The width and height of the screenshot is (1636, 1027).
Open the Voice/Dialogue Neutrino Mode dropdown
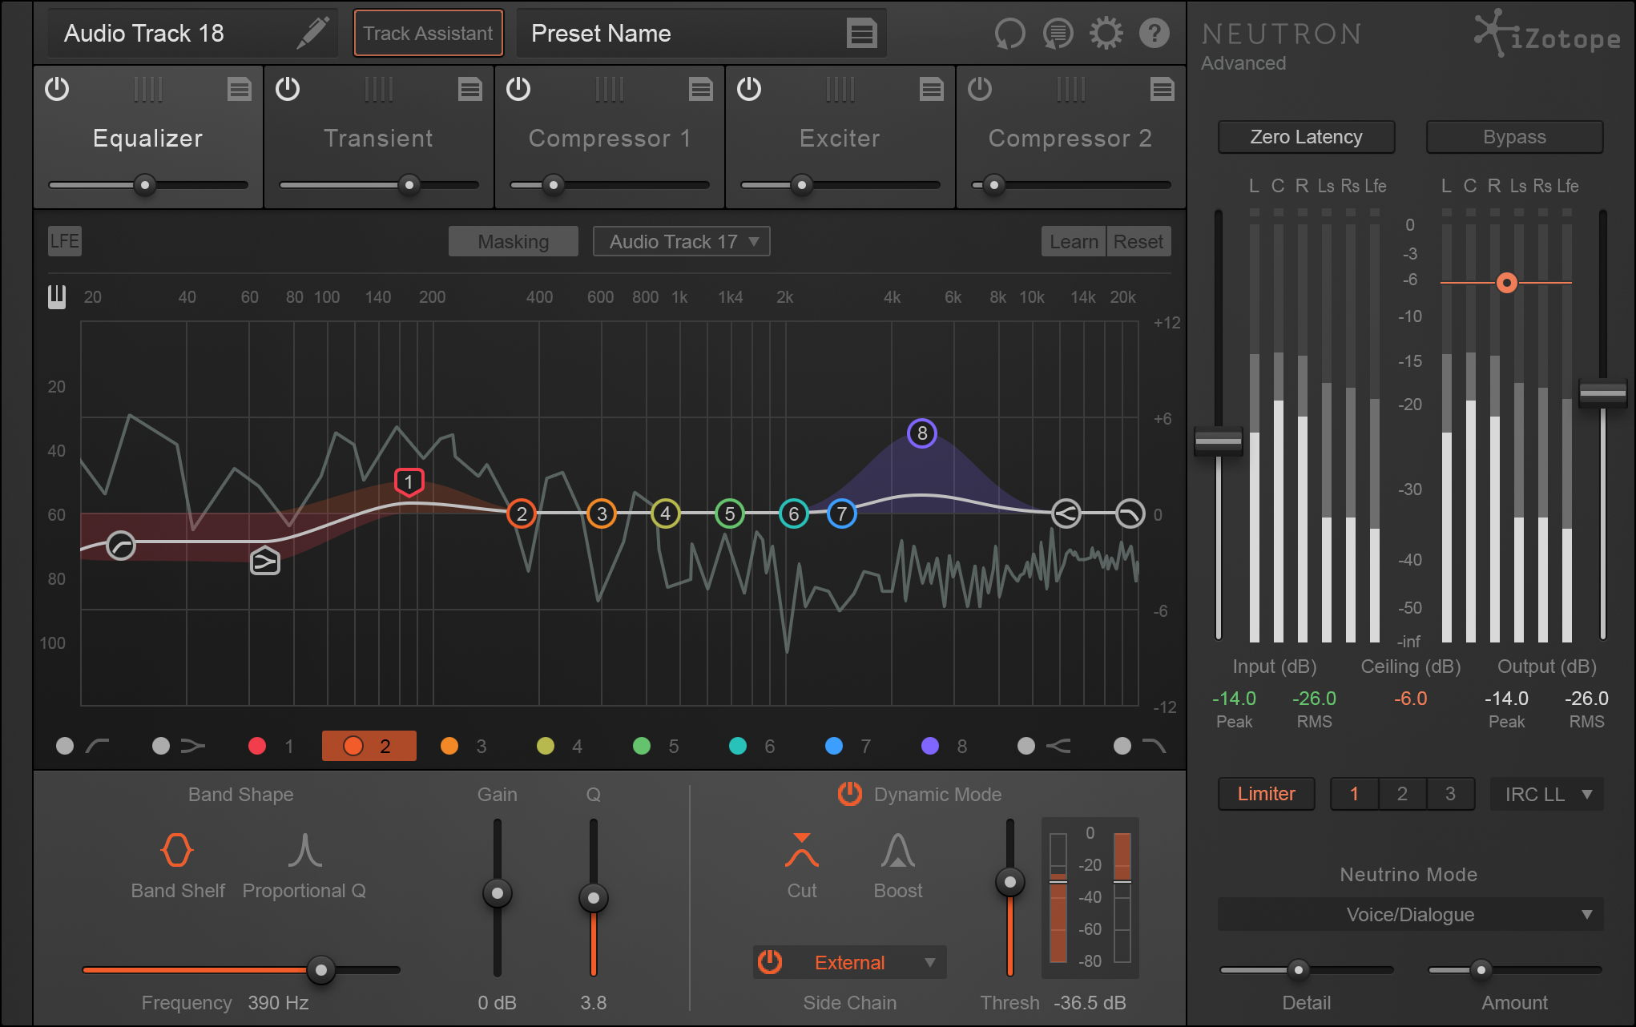(x=1411, y=914)
